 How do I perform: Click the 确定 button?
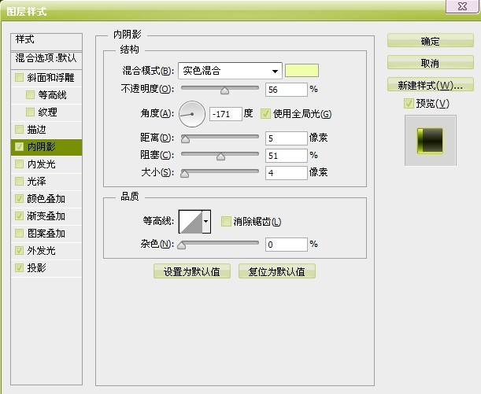pos(431,41)
